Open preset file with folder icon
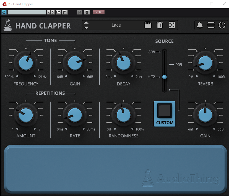Screen dimensions: 229x196 [58, 12]
